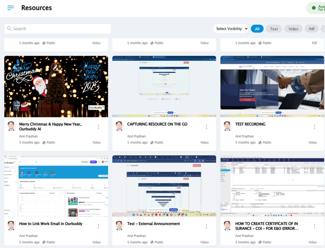Viewport: 325px width, 248px height.
Task: Filter resources by Text
Action: point(274,29)
